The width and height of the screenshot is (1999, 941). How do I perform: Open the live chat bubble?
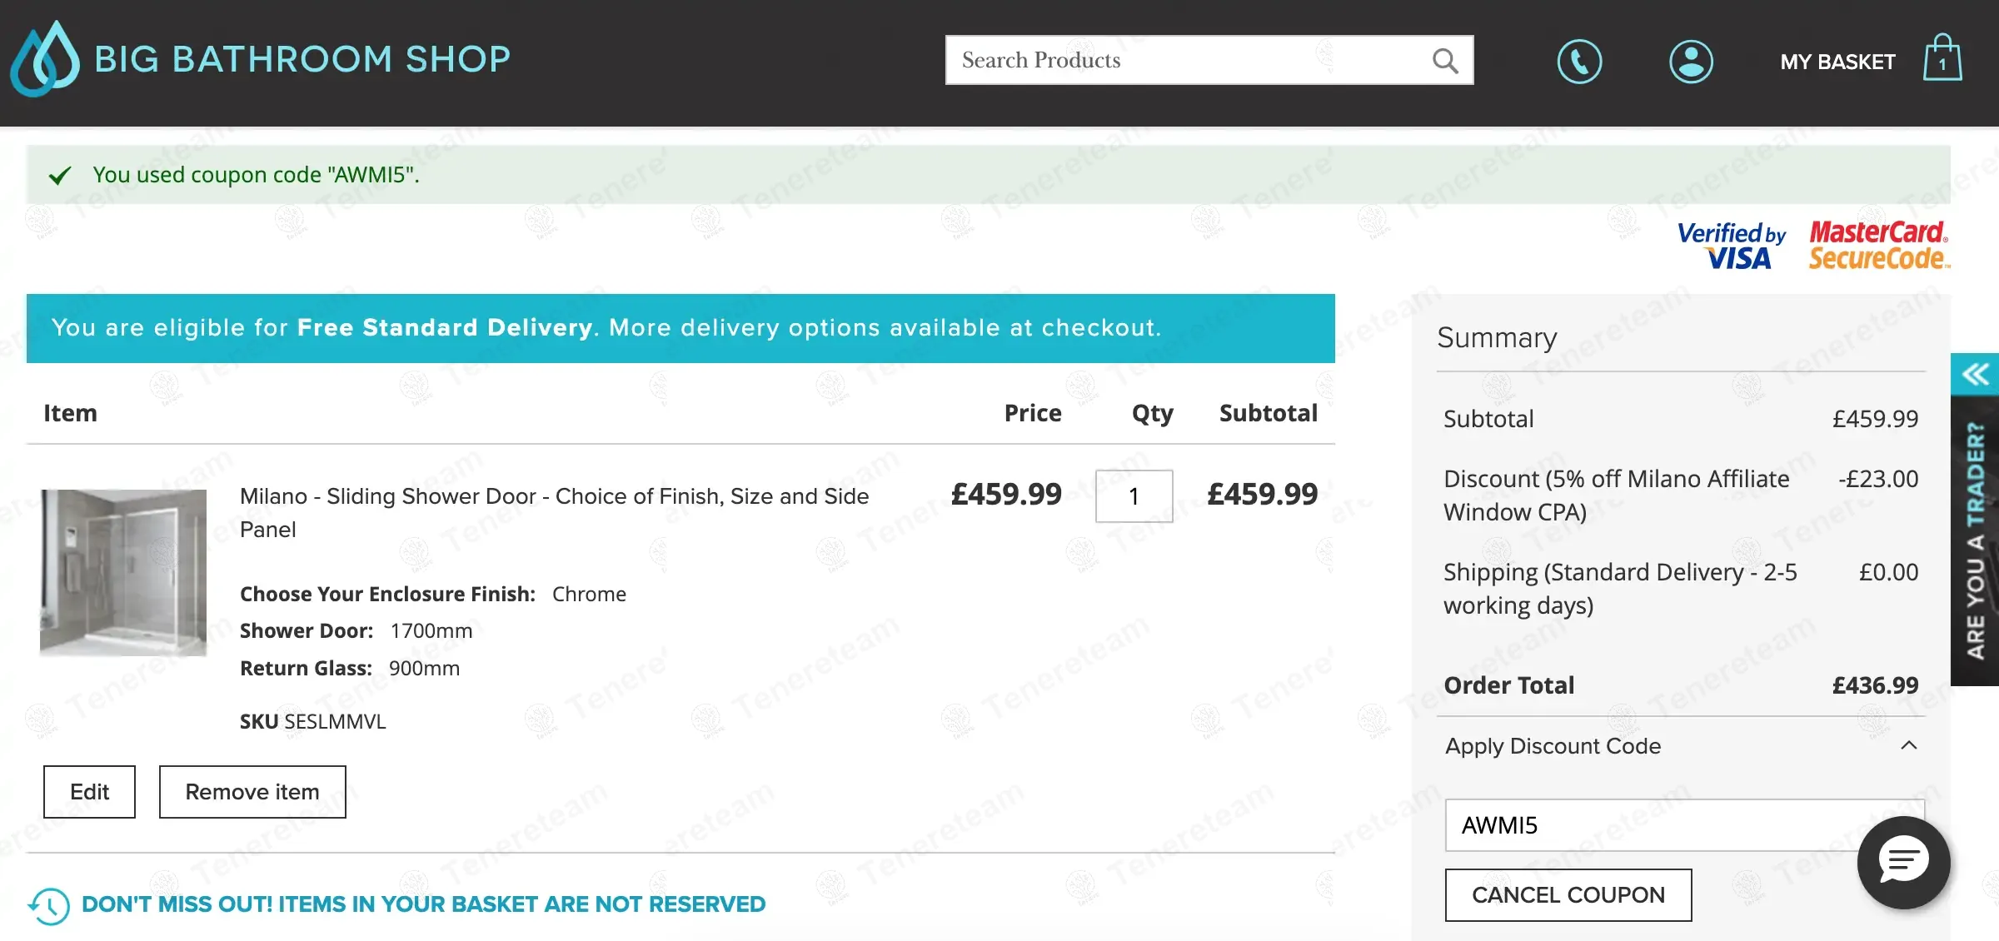click(x=1903, y=862)
